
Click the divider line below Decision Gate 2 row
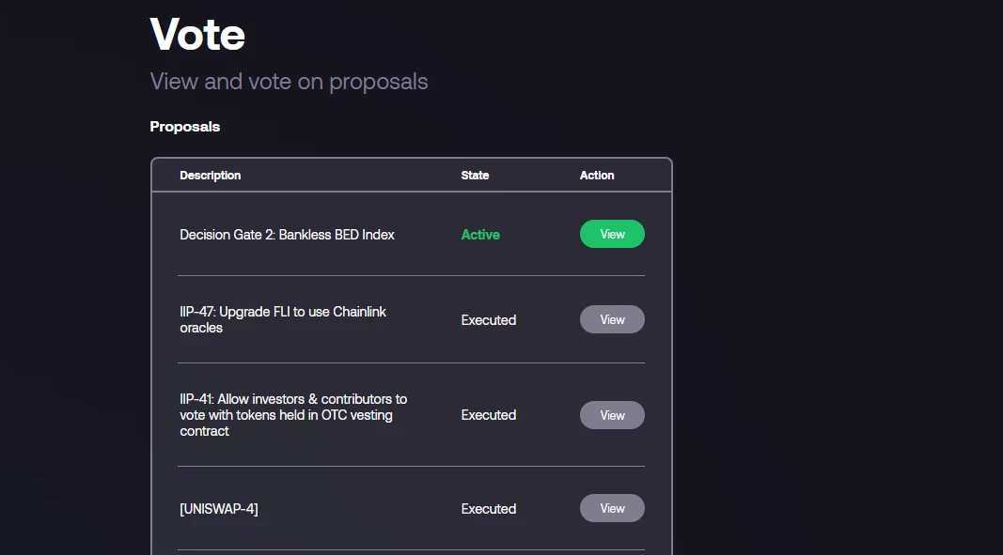(412, 275)
